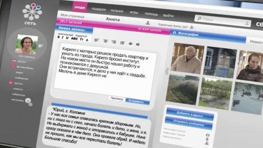Click the Поиск search field
Image resolution: width=263 pixels, height=148 pixels.
223,21
